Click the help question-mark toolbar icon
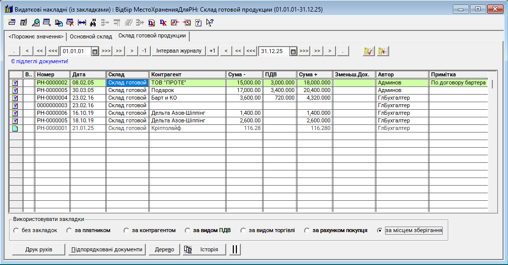 coord(198,22)
